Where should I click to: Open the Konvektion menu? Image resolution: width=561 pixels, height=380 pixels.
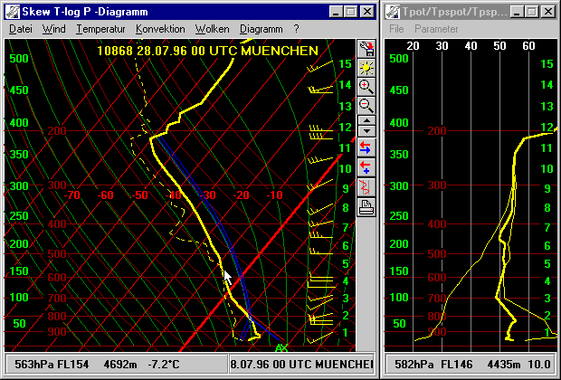[160, 29]
